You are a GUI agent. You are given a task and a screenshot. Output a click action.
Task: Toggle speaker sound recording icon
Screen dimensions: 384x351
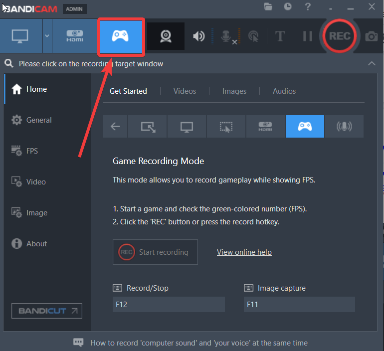(199, 36)
